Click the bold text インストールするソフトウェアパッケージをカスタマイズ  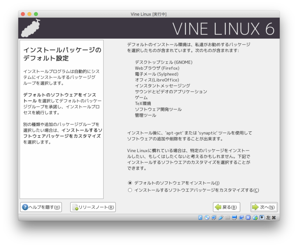point(63,133)
